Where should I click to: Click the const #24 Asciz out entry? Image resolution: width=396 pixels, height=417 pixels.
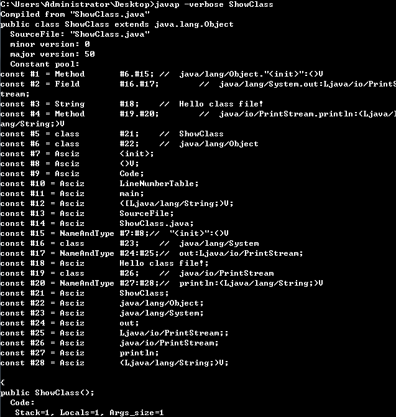(x=42, y=323)
